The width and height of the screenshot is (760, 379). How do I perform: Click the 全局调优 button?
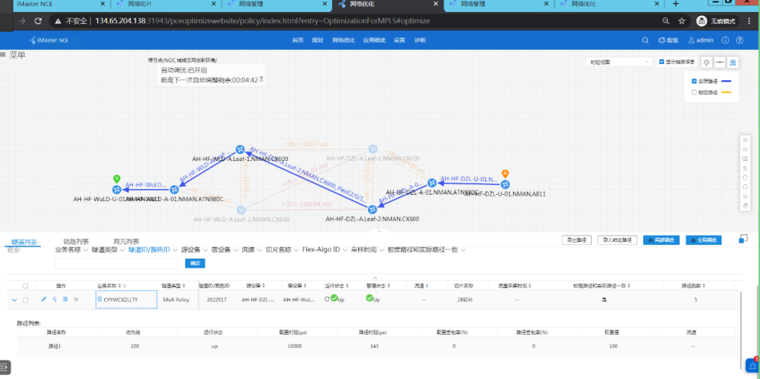[704, 240]
